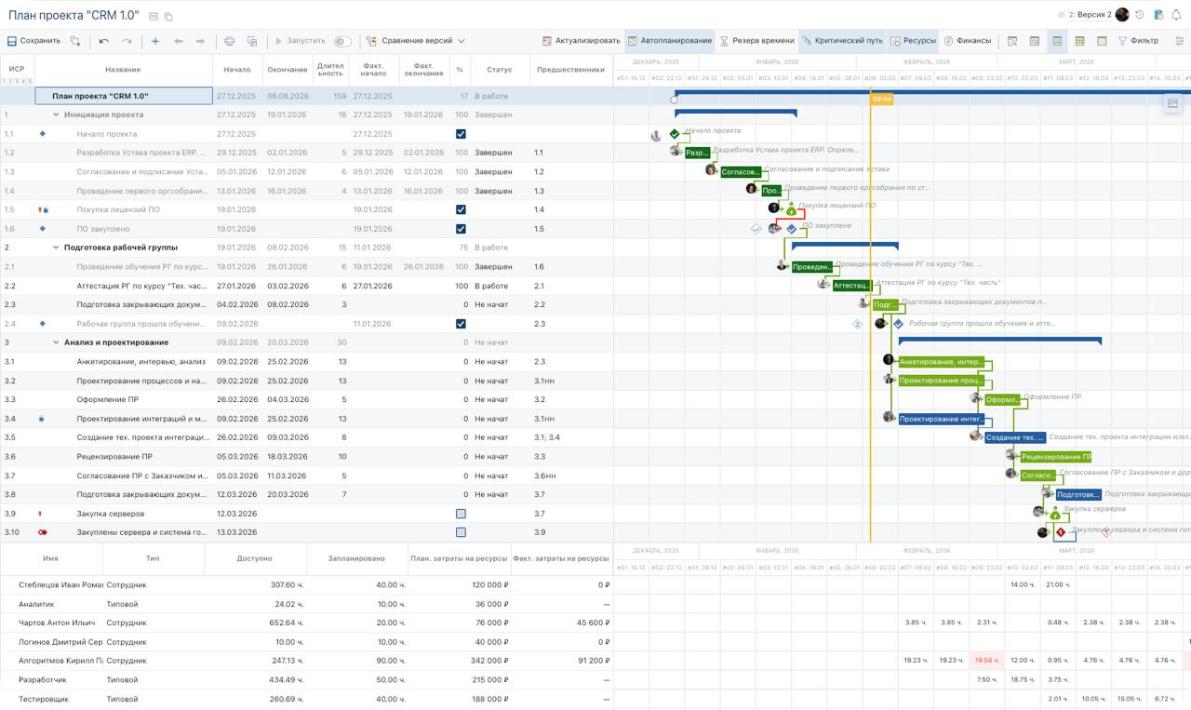Toggle the switch next to Запустить
Screen dimensions: 1191x710
coord(342,41)
